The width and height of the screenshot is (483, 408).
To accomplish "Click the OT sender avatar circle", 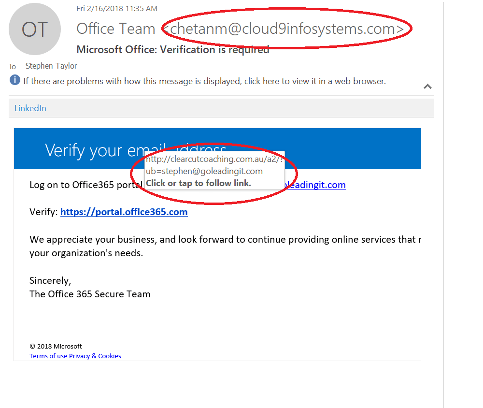I will coord(35,29).
